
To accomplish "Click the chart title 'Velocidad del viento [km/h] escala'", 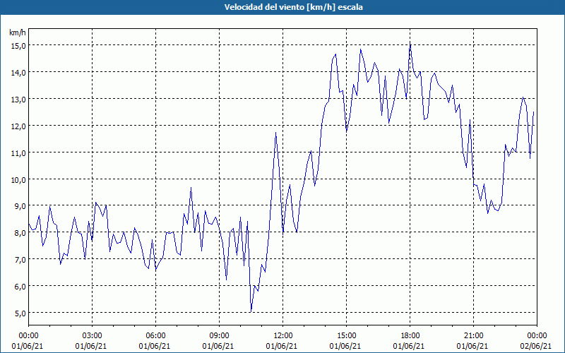I will [293, 7].
